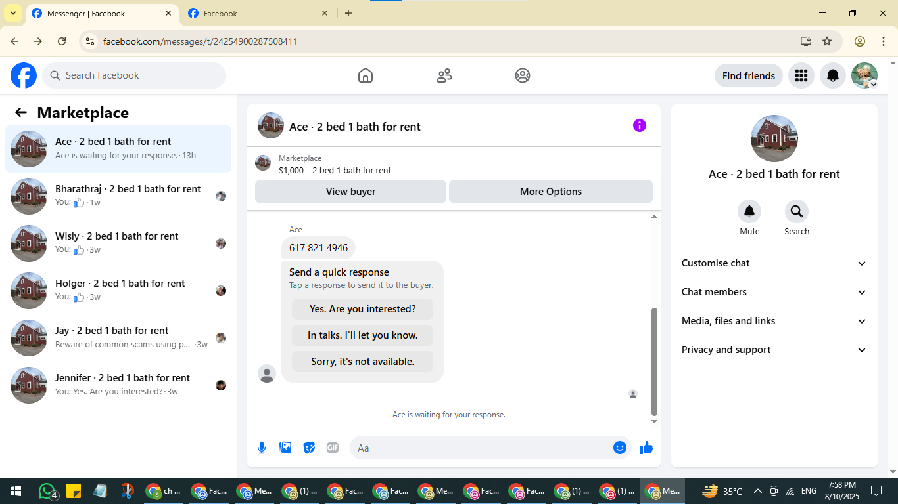Click the browser address bar URL
This screenshot has width=898, height=504.
201,41
